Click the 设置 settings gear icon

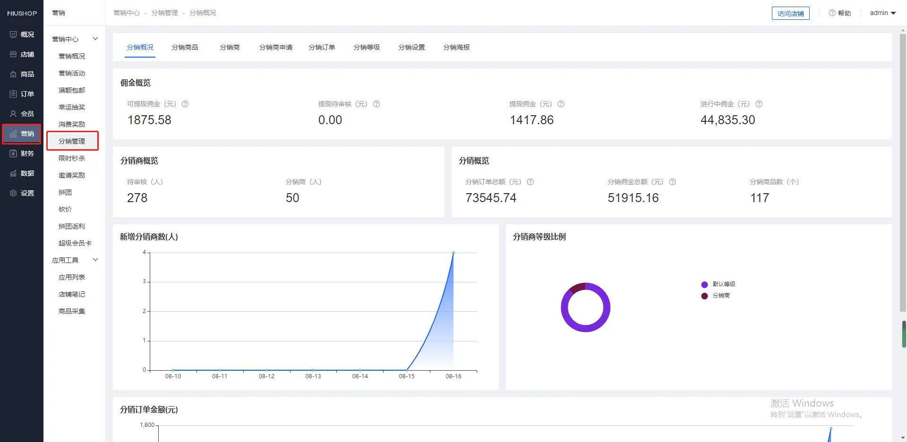pyautogui.click(x=13, y=193)
